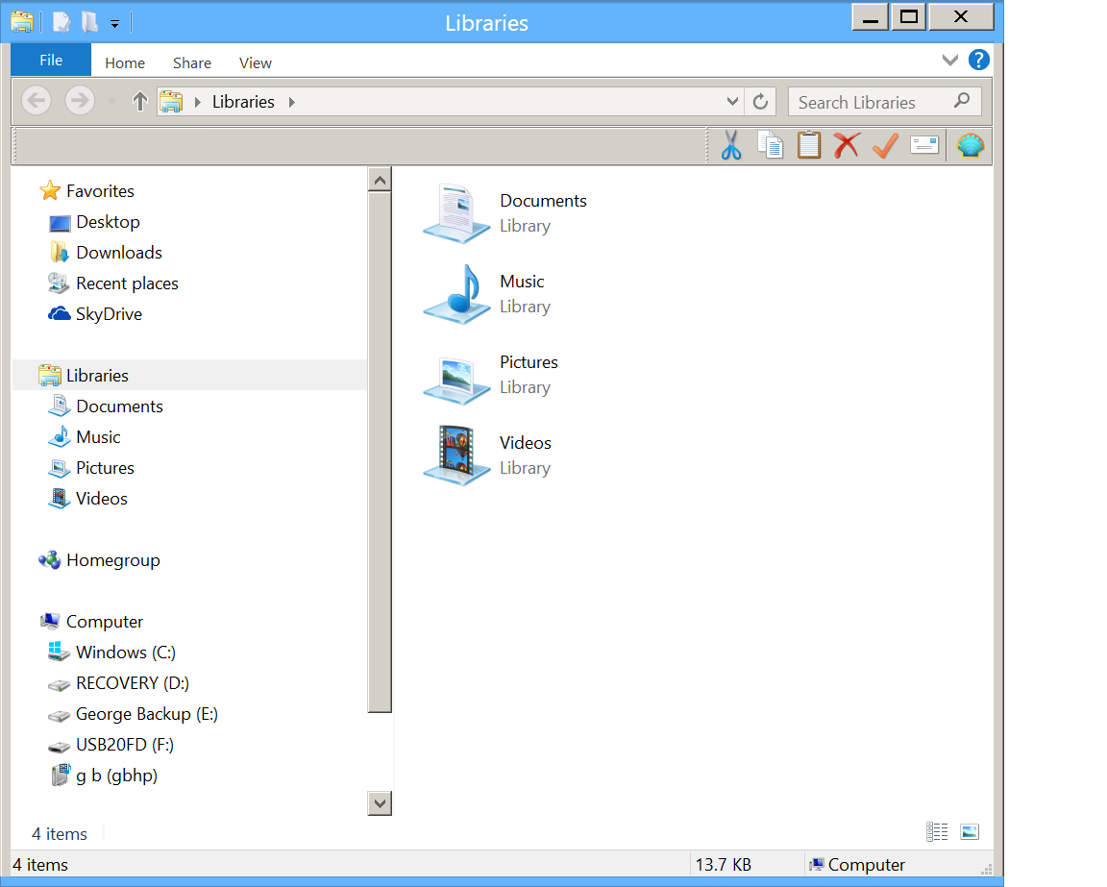Click navigation pane scroll down arrow
The image size is (1107, 887).
click(380, 803)
